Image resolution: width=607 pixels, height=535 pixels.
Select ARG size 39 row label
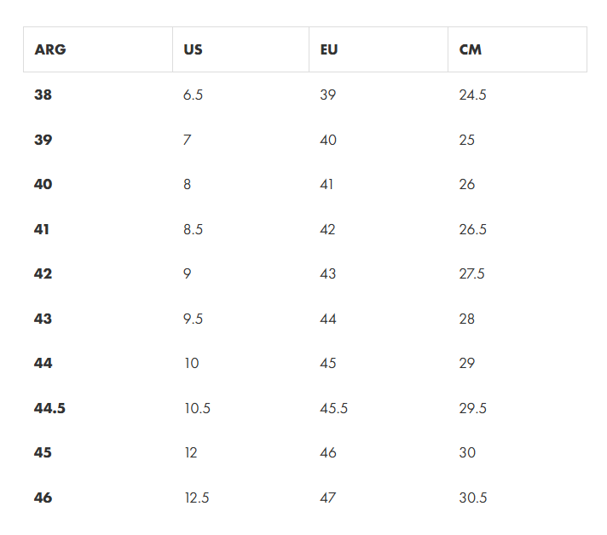point(43,140)
